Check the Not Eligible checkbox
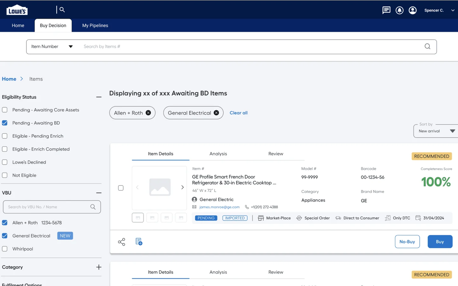The width and height of the screenshot is (458, 286). tap(5, 175)
